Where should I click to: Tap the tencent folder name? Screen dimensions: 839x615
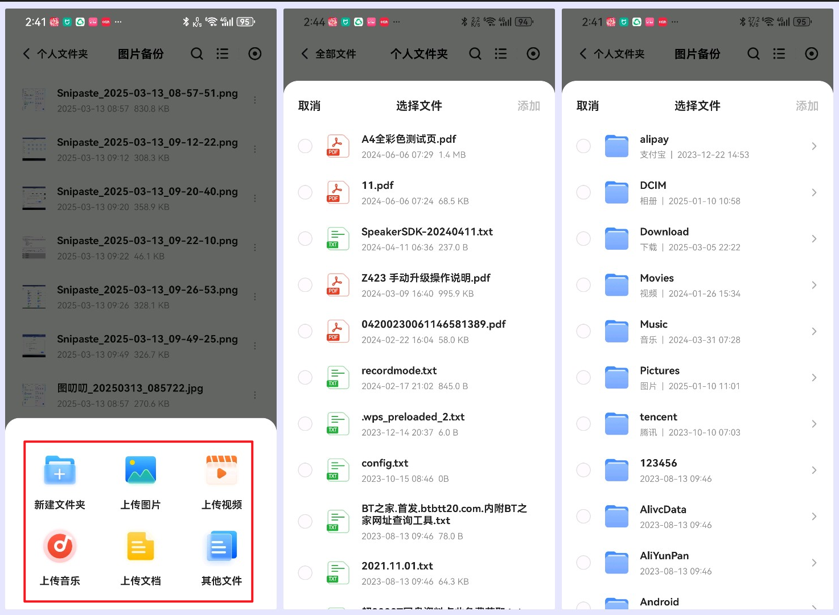[659, 417]
